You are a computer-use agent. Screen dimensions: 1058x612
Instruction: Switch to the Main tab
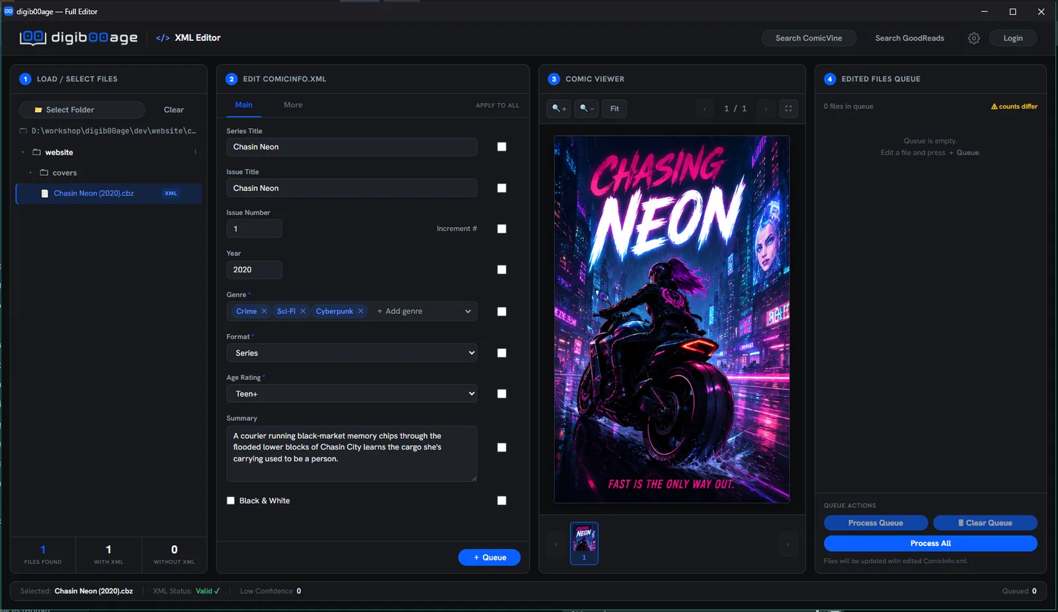(x=244, y=105)
